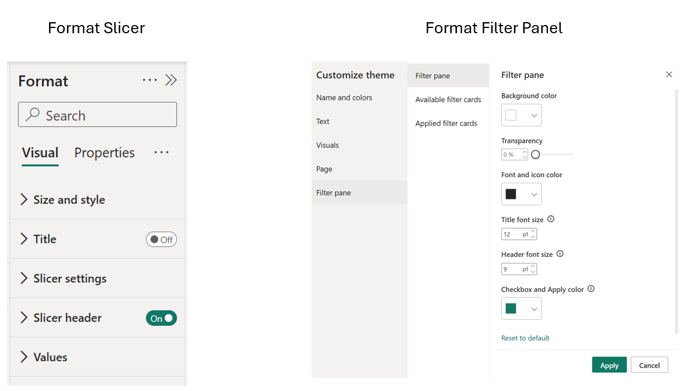Click Reset to default link

[525, 337]
